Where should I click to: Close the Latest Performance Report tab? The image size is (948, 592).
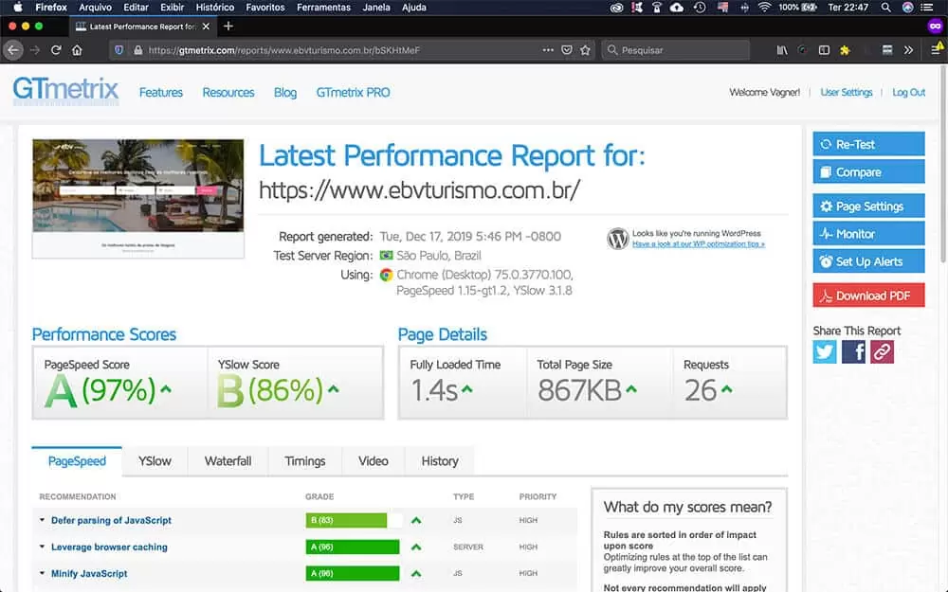pyautogui.click(x=206, y=27)
